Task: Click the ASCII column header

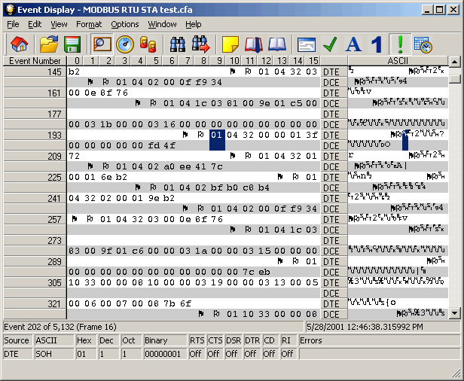Action: click(397, 60)
